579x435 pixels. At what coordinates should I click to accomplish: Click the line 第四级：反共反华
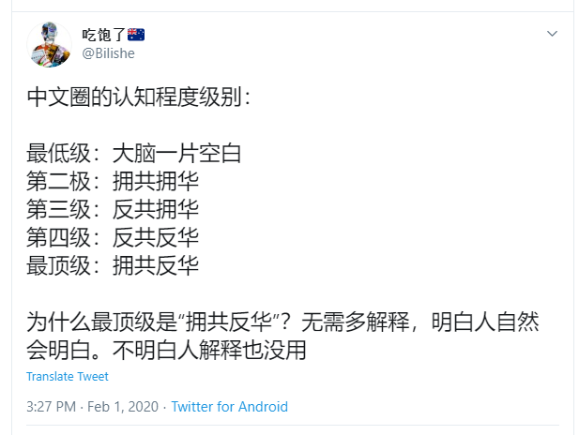tap(113, 237)
